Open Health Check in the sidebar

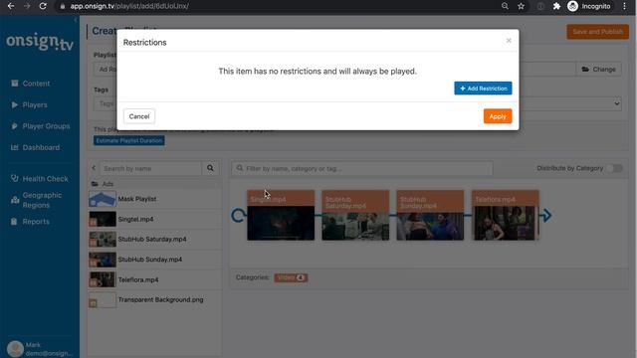45,179
